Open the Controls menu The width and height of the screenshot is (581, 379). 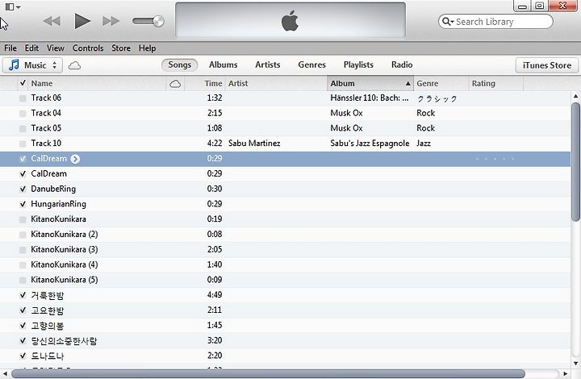pyautogui.click(x=88, y=48)
